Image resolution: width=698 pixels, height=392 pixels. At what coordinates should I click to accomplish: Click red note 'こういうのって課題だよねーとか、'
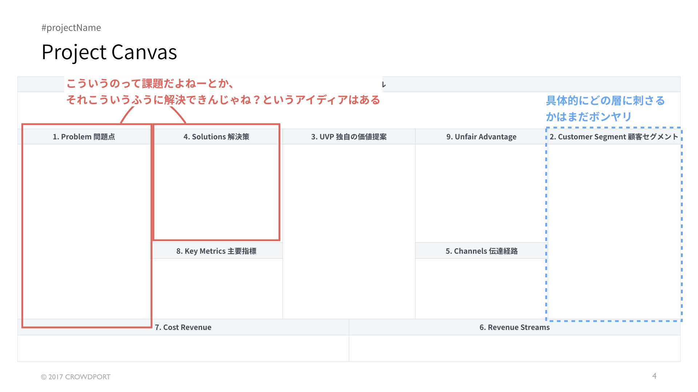coord(150,83)
